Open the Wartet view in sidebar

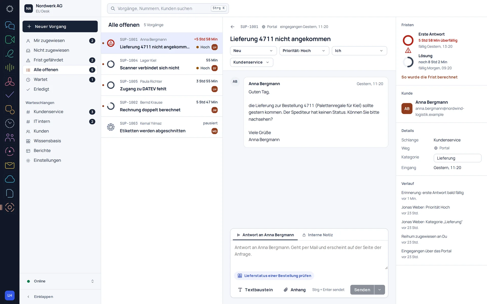(x=60, y=80)
